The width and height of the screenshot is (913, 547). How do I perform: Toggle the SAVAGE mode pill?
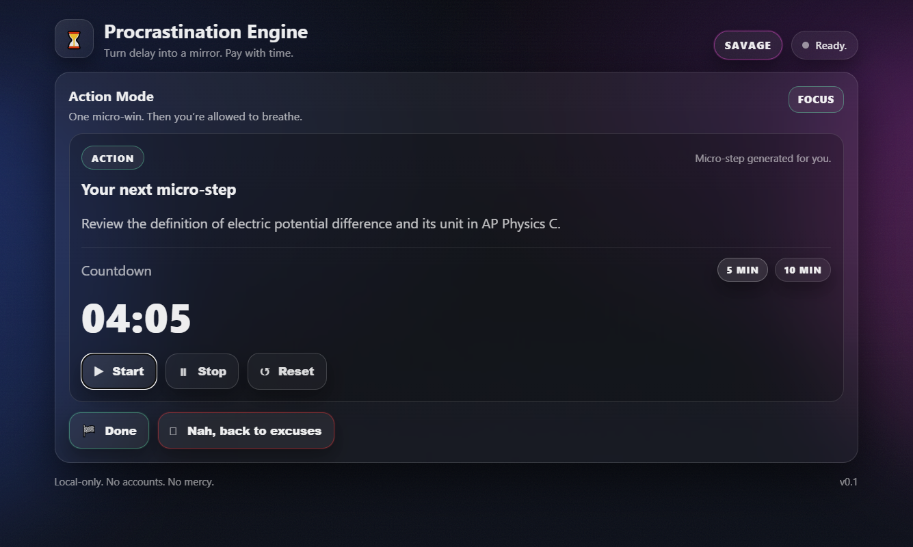747,45
